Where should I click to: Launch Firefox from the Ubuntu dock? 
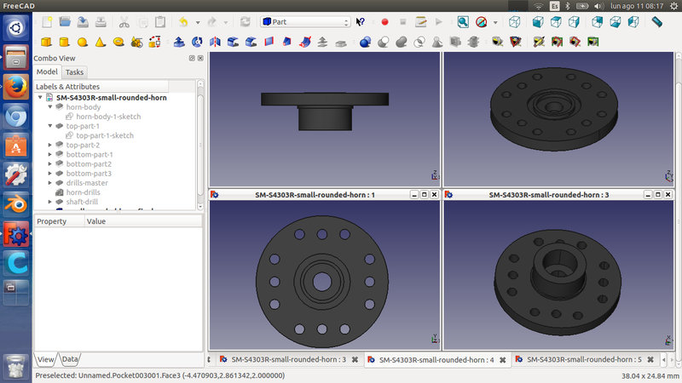15,87
